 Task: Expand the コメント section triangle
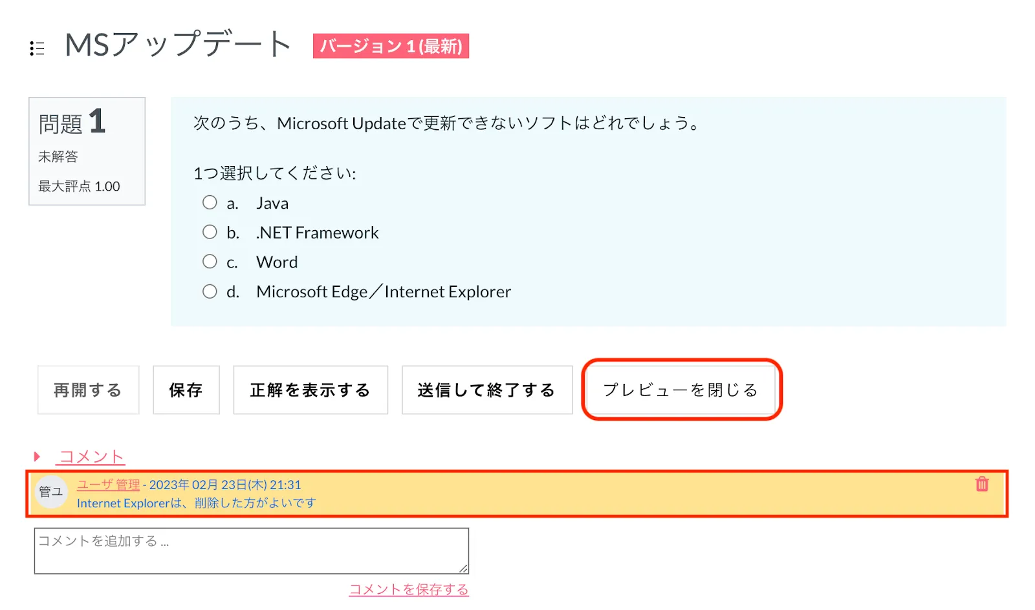tap(37, 457)
